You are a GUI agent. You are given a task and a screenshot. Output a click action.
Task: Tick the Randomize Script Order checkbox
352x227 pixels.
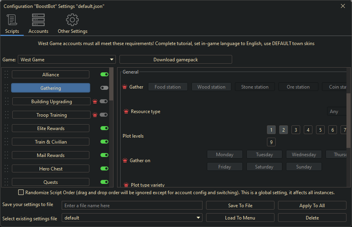coord(21,193)
